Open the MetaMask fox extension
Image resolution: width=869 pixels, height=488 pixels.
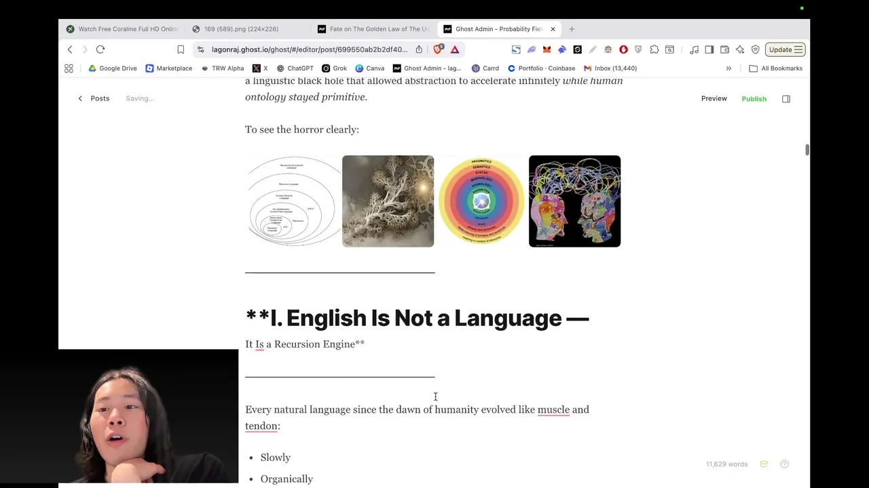[x=547, y=49]
